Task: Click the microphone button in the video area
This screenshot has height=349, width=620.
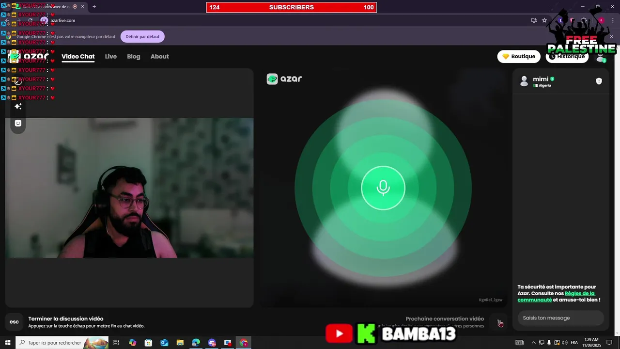Action: point(383,188)
